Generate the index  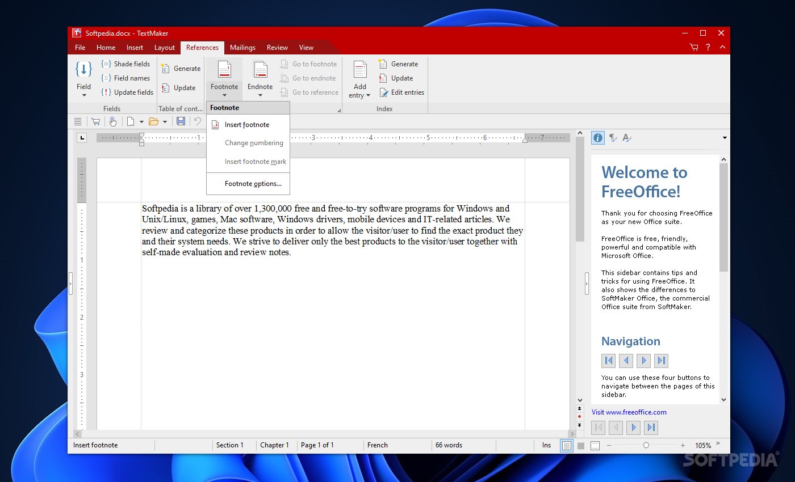tap(398, 64)
